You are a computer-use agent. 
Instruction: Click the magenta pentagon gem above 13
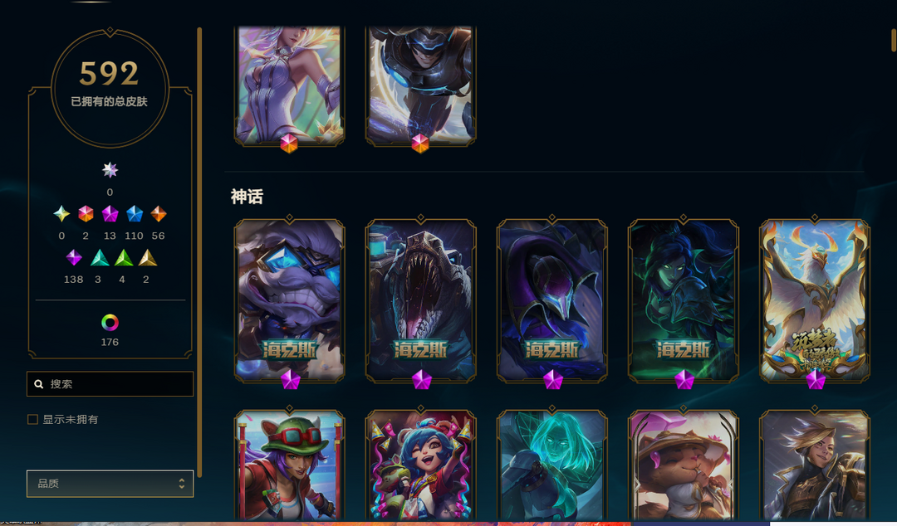pyautogui.click(x=110, y=214)
